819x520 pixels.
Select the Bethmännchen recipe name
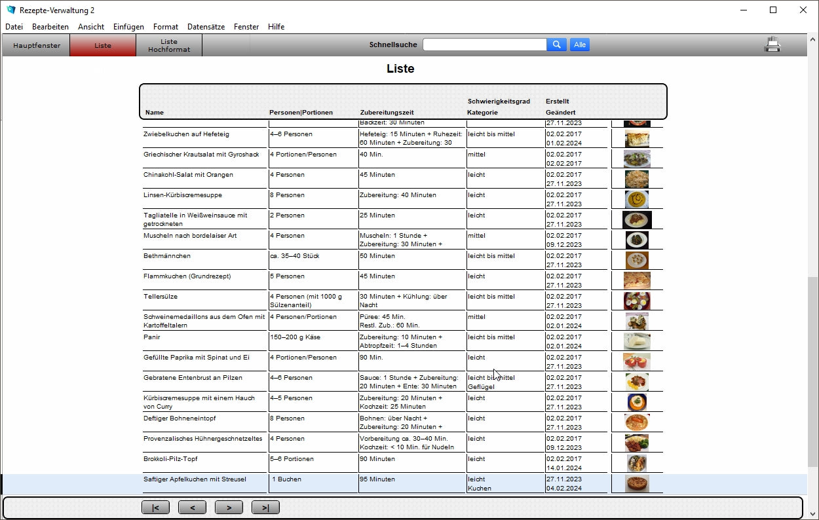coord(167,256)
